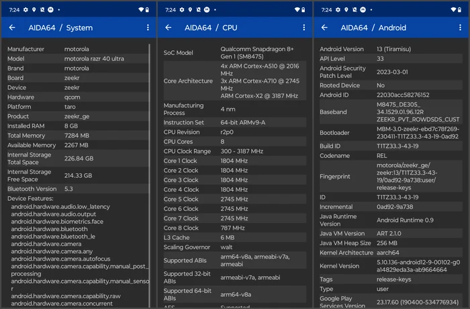Select the Build ID row
The height and width of the screenshot is (309, 470).
391,146
